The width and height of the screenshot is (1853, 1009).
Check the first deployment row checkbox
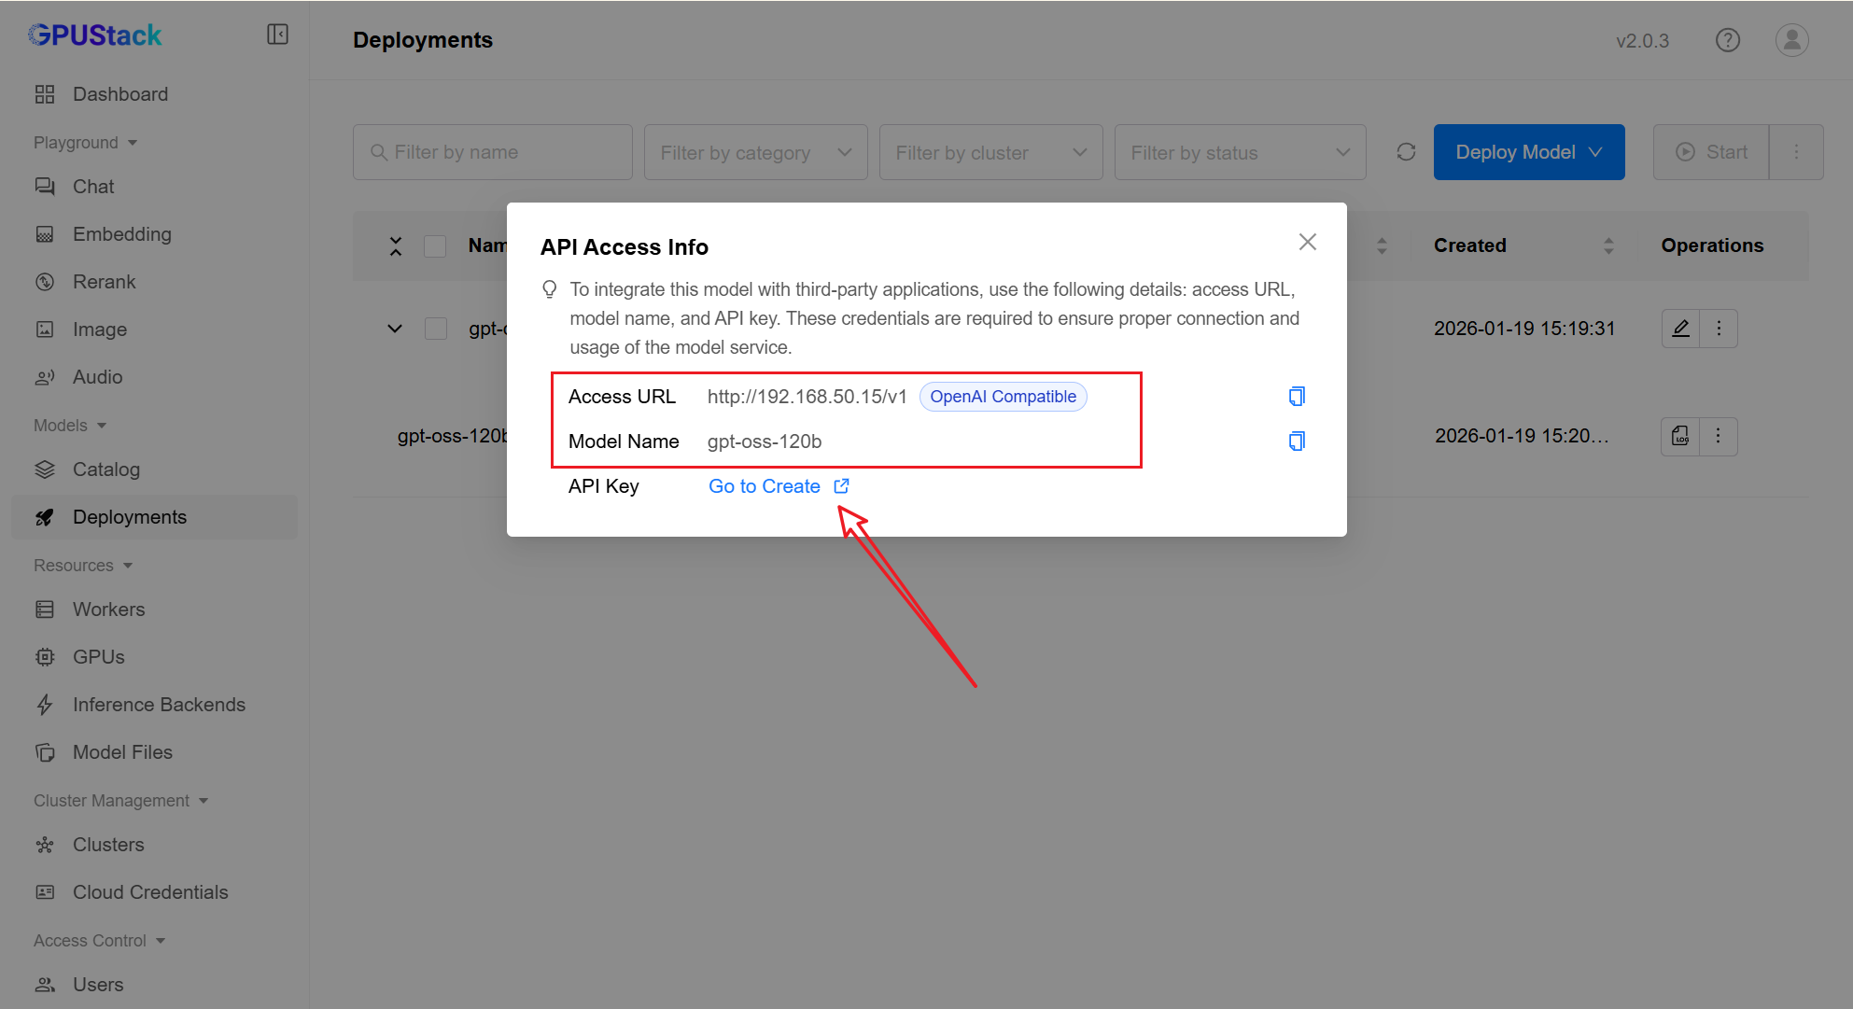(x=435, y=329)
